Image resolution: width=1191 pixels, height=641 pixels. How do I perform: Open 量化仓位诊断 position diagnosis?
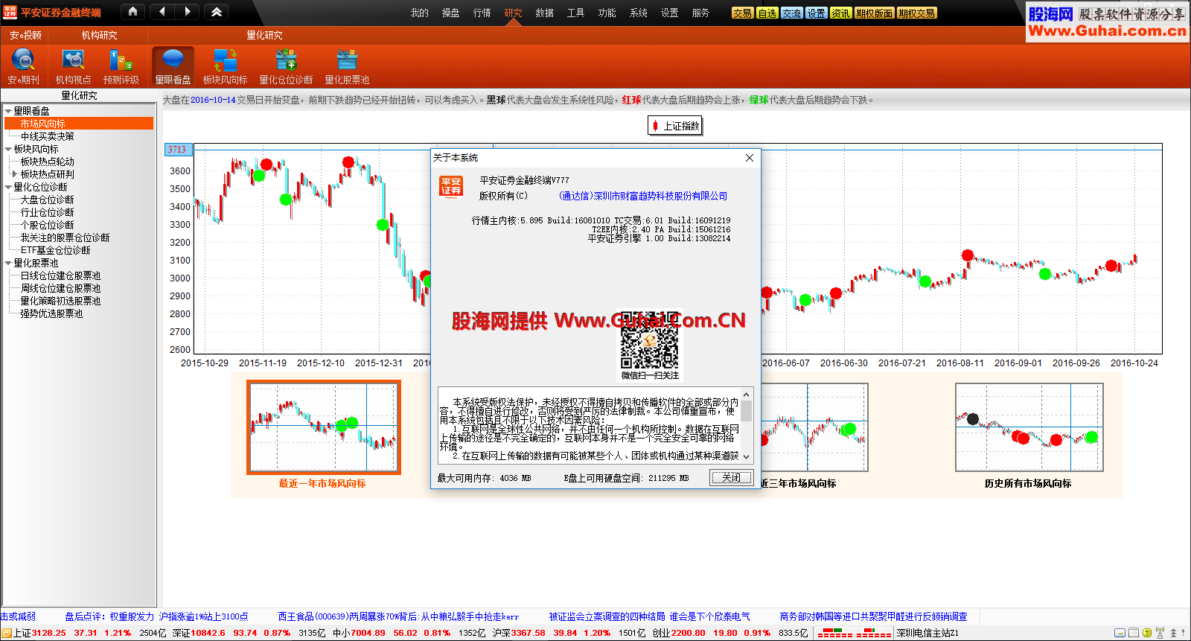(286, 66)
